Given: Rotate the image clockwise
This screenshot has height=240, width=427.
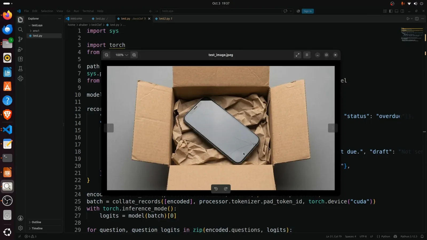Looking at the screenshot, I should tap(226, 189).
